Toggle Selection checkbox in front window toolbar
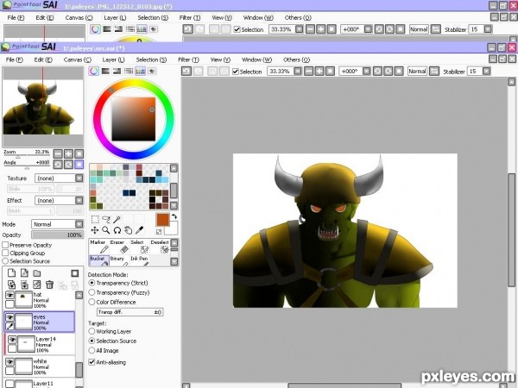This screenshot has height=388, width=518. [235, 72]
